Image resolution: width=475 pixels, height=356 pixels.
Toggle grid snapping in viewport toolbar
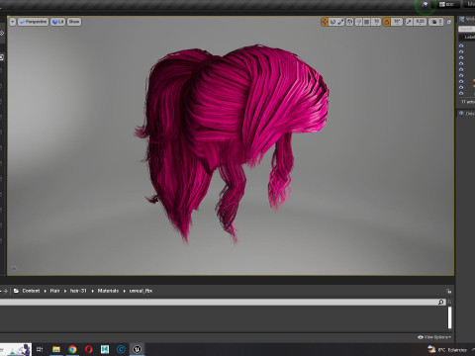tap(367, 22)
